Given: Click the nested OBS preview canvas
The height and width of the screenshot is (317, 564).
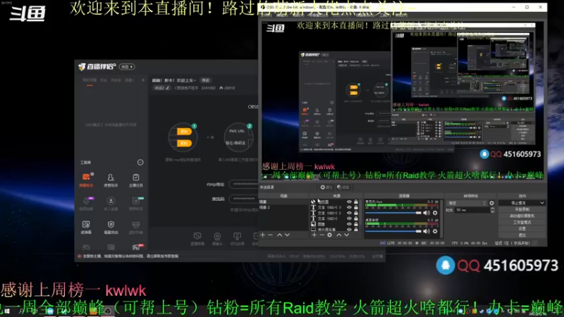Looking at the screenshot, I should tap(403, 100).
